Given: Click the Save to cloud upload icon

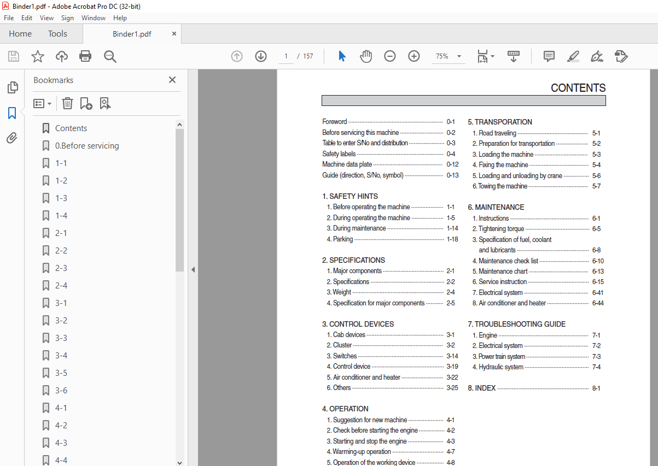Looking at the screenshot, I should point(62,56).
